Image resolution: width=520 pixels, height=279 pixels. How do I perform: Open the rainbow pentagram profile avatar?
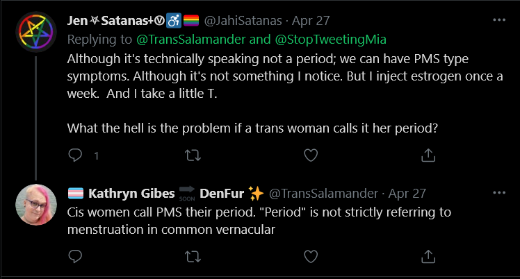[x=36, y=32]
